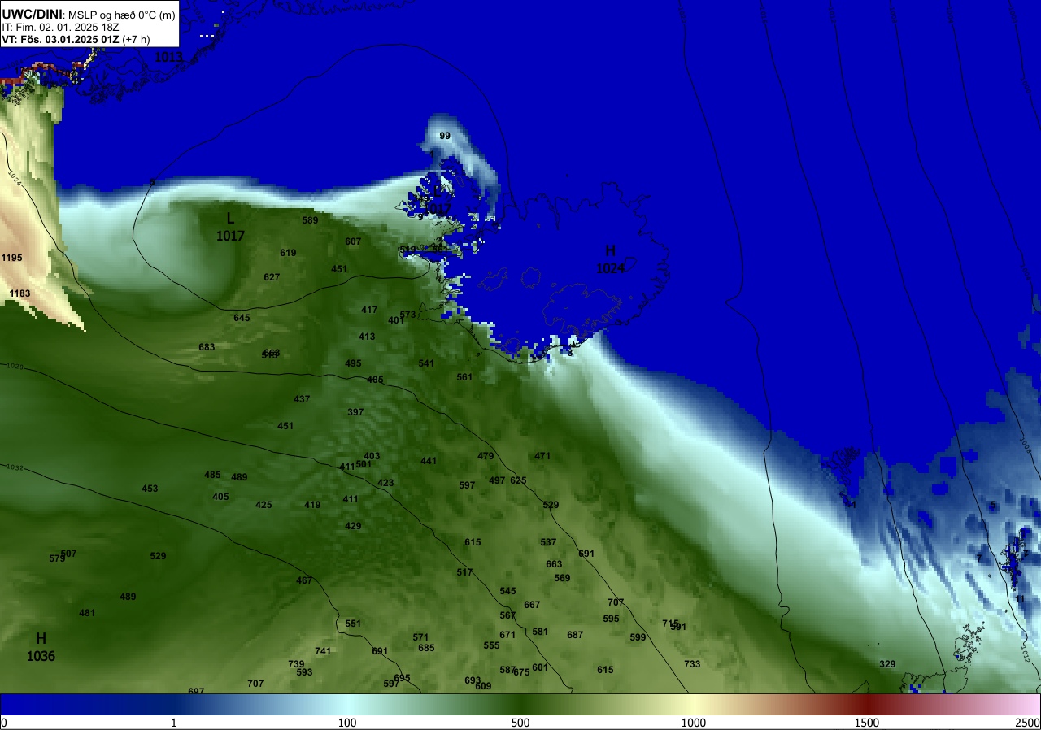The image size is (1041, 730).
Task: Click the 467 height value
Action: (304, 580)
